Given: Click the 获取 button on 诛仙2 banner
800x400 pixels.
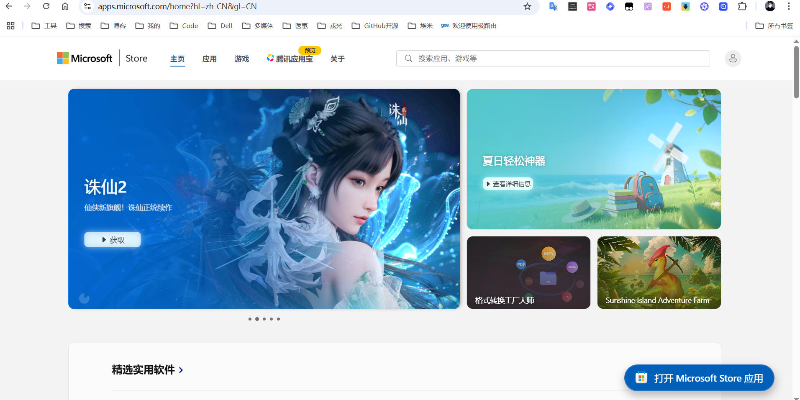Looking at the screenshot, I should [113, 240].
